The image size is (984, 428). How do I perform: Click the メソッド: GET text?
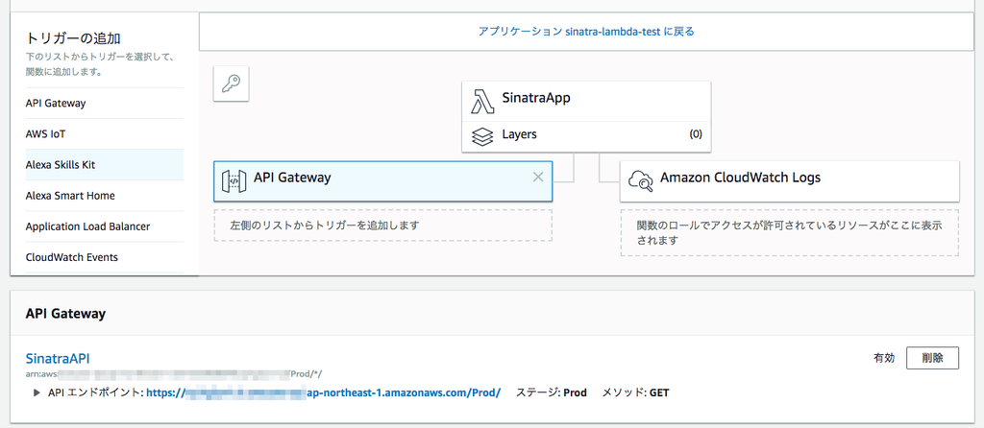[636, 392]
